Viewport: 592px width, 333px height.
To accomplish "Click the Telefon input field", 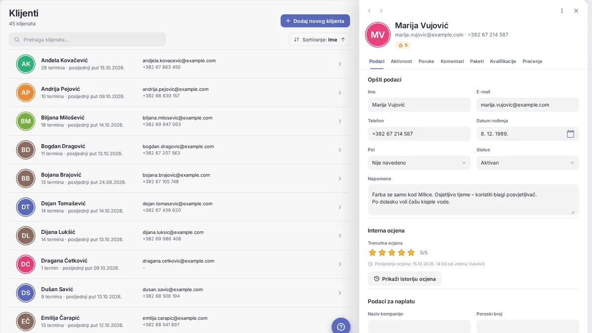I will point(419,134).
